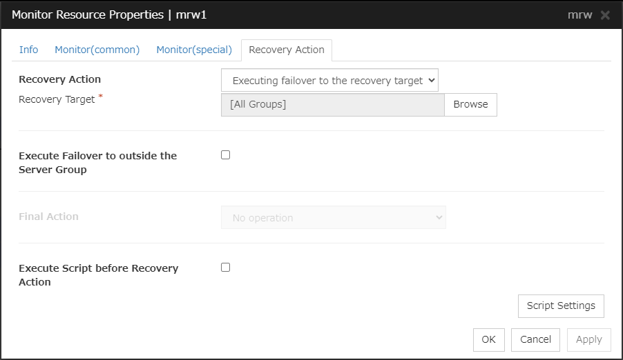This screenshot has width=623, height=360.
Task: Click the Execute Script before Recovery Action label
Action: click(x=98, y=275)
